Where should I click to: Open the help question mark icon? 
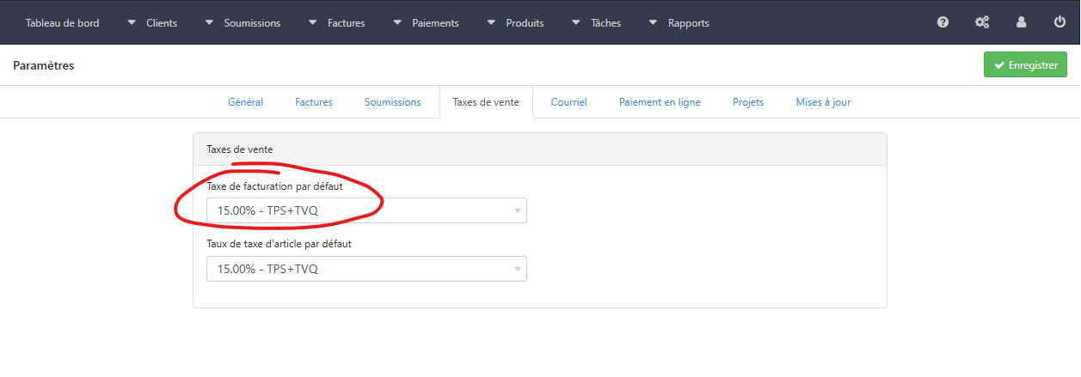[x=943, y=22]
